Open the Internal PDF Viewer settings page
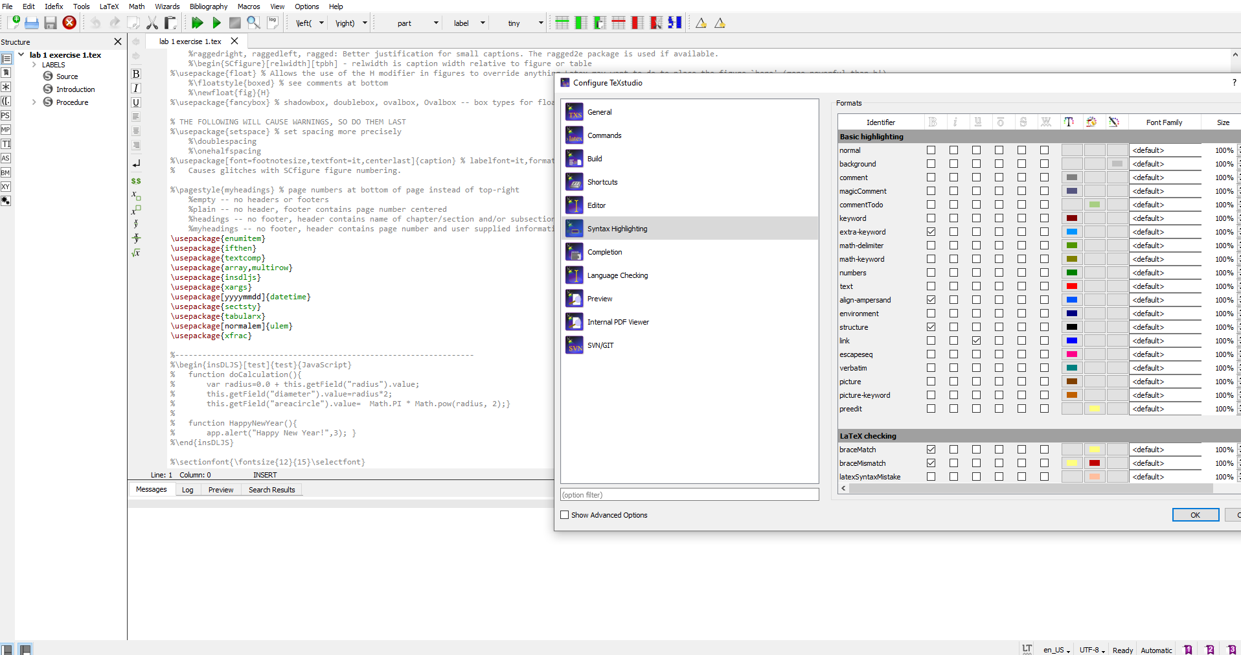Image resolution: width=1241 pixels, height=655 pixels. point(618,321)
